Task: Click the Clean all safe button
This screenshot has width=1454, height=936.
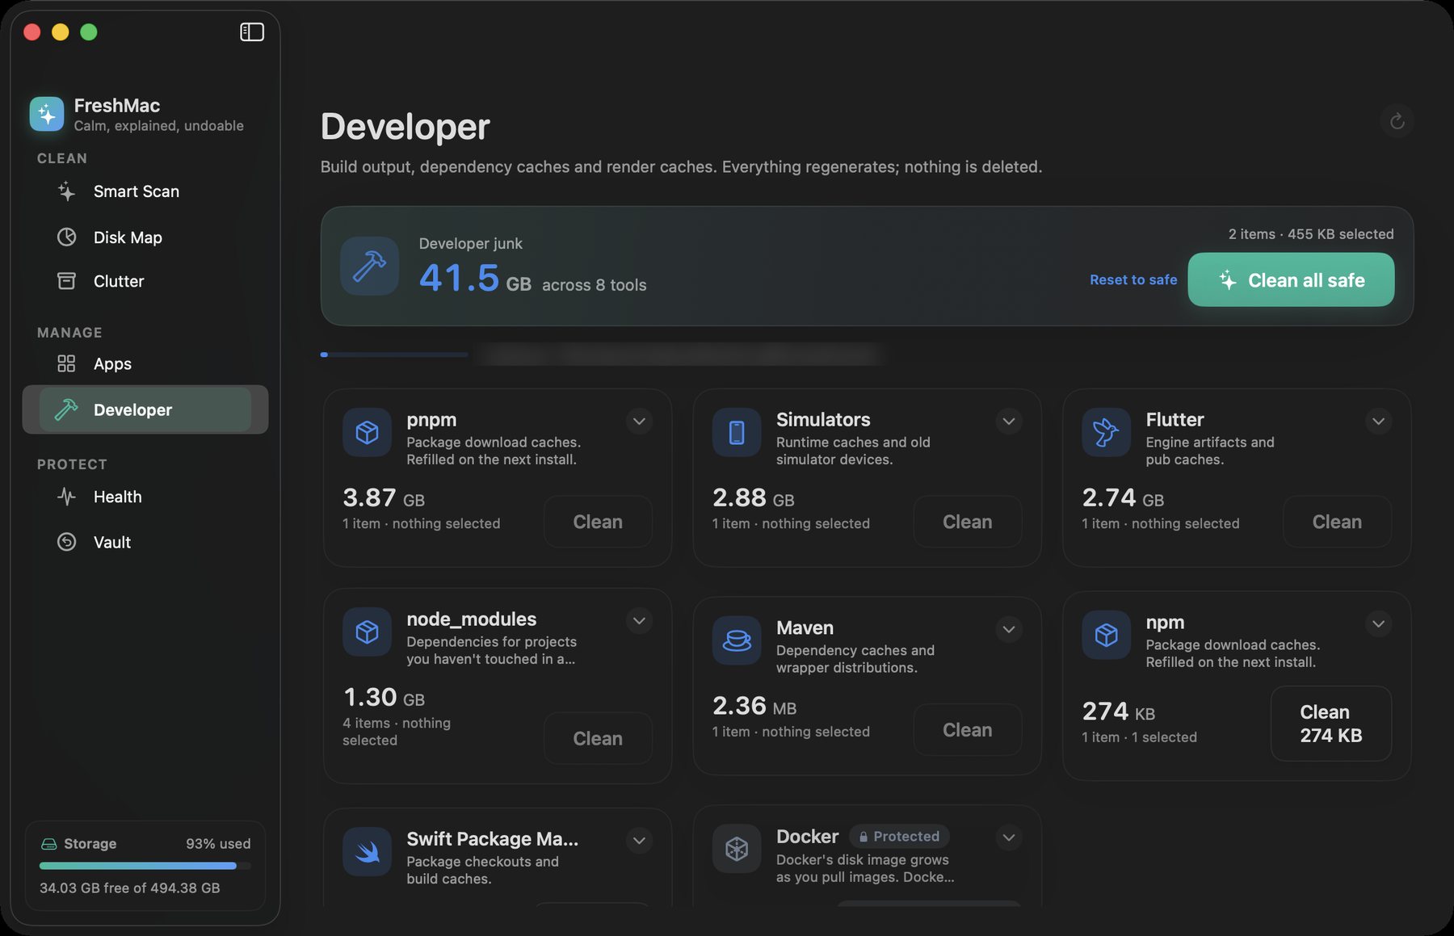Action: click(x=1291, y=279)
